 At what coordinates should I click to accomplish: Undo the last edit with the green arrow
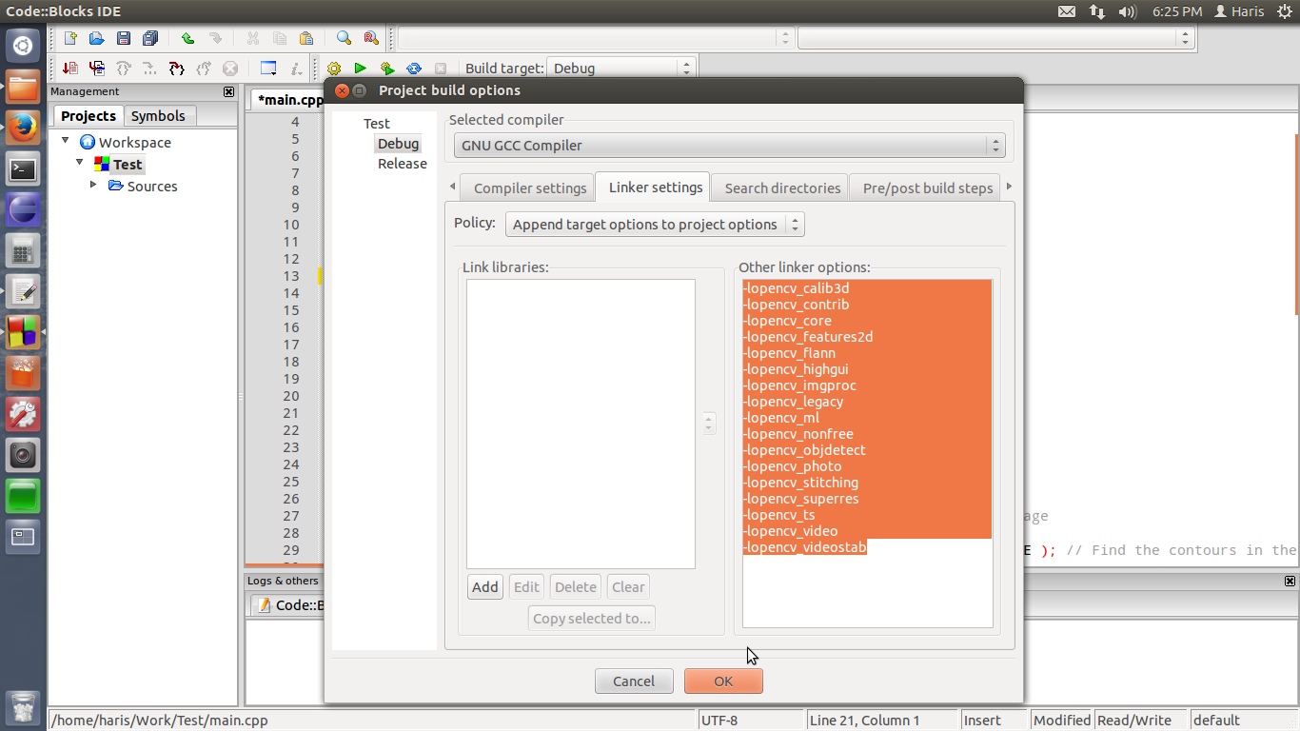point(187,39)
